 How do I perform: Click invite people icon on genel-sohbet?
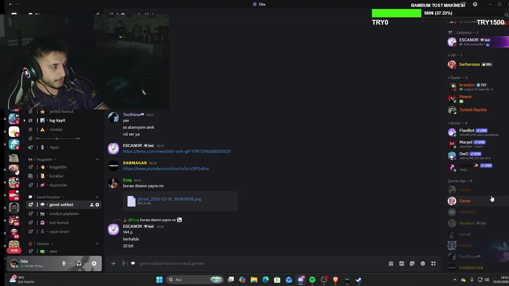pyautogui.click(x=92, y=205)
